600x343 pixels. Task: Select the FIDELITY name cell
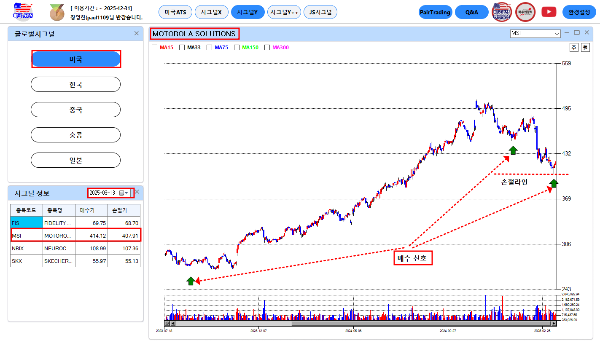[59, 223]
